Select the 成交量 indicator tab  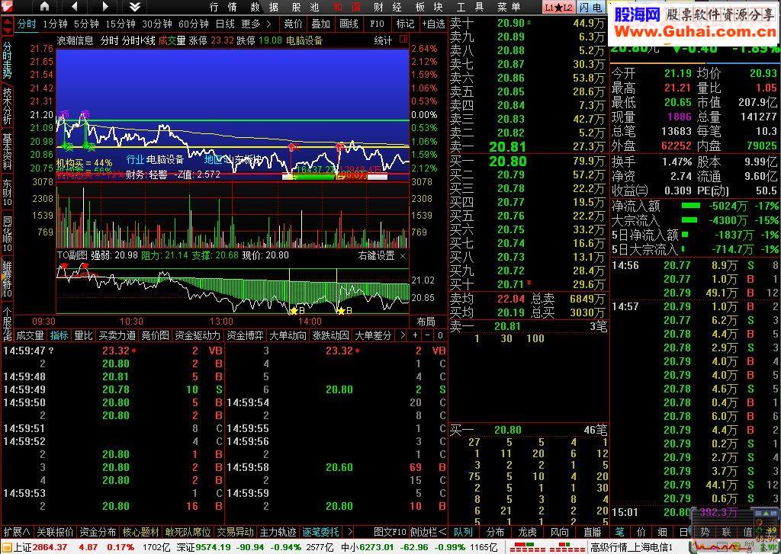(30, 335)
